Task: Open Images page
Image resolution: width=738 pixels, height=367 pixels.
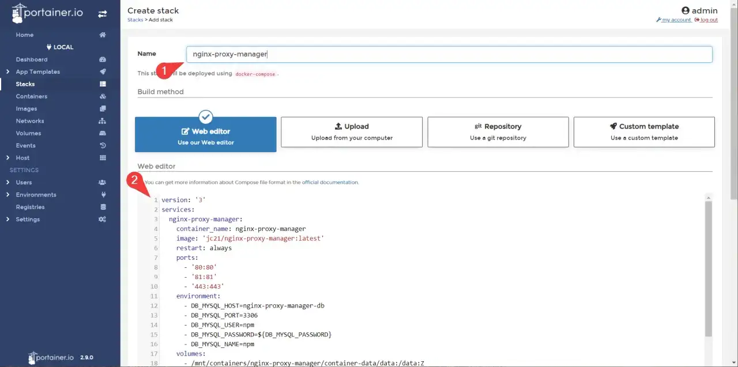Action: coord(27,108)
